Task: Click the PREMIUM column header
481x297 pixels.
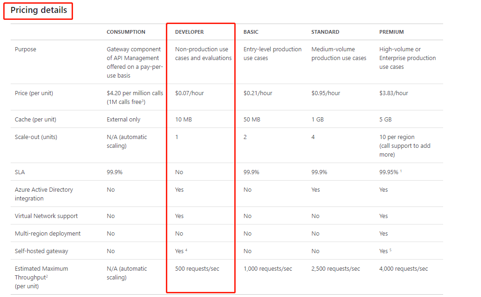Action: tap(391, 32)
